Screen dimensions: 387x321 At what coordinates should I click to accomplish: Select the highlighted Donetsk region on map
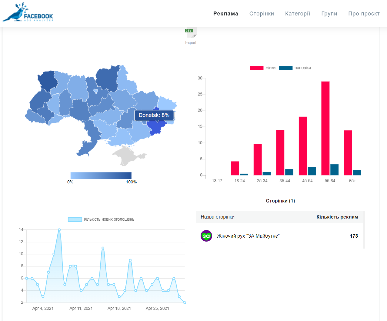[157, 127]
